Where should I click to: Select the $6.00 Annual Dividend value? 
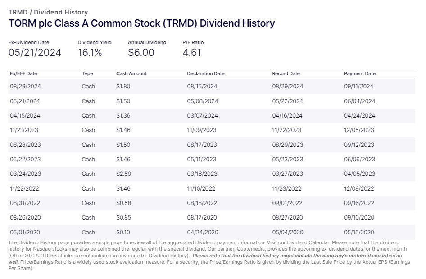[141, 52]
